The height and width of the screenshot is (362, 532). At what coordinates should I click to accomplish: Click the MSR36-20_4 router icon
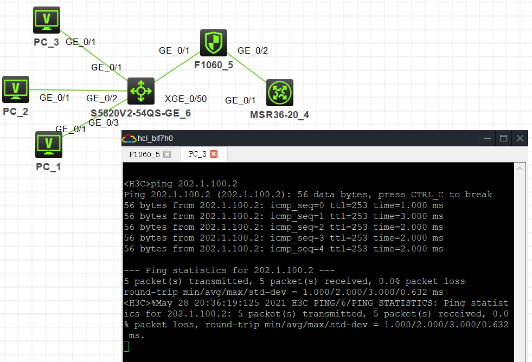click(x=280, y=93)
